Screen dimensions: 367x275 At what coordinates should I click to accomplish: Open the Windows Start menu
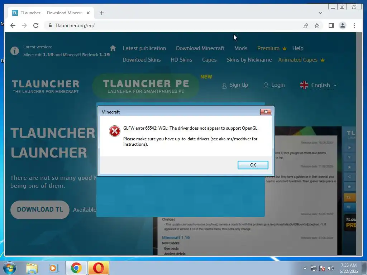[10, 268]
